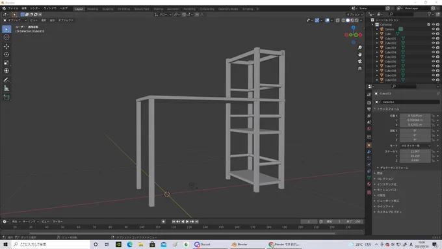The width and height of the screenshot is (442, 249).
Task: Expand the コレクション panel
Action: click(385, 179)
